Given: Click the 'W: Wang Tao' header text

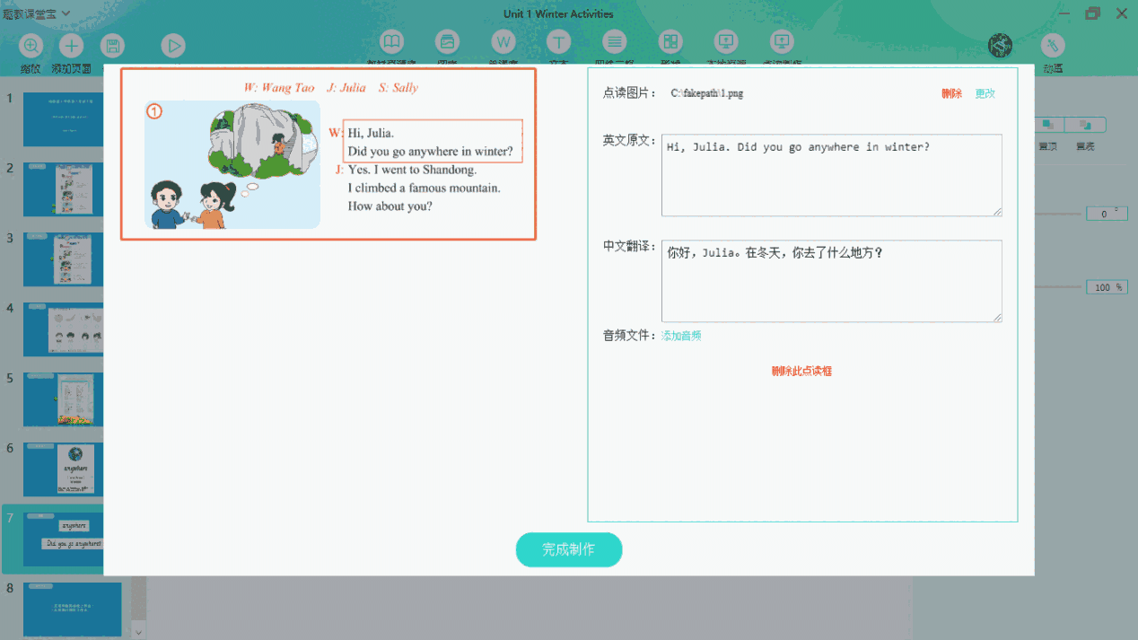Looking at the screenshot, I should 279,88.
